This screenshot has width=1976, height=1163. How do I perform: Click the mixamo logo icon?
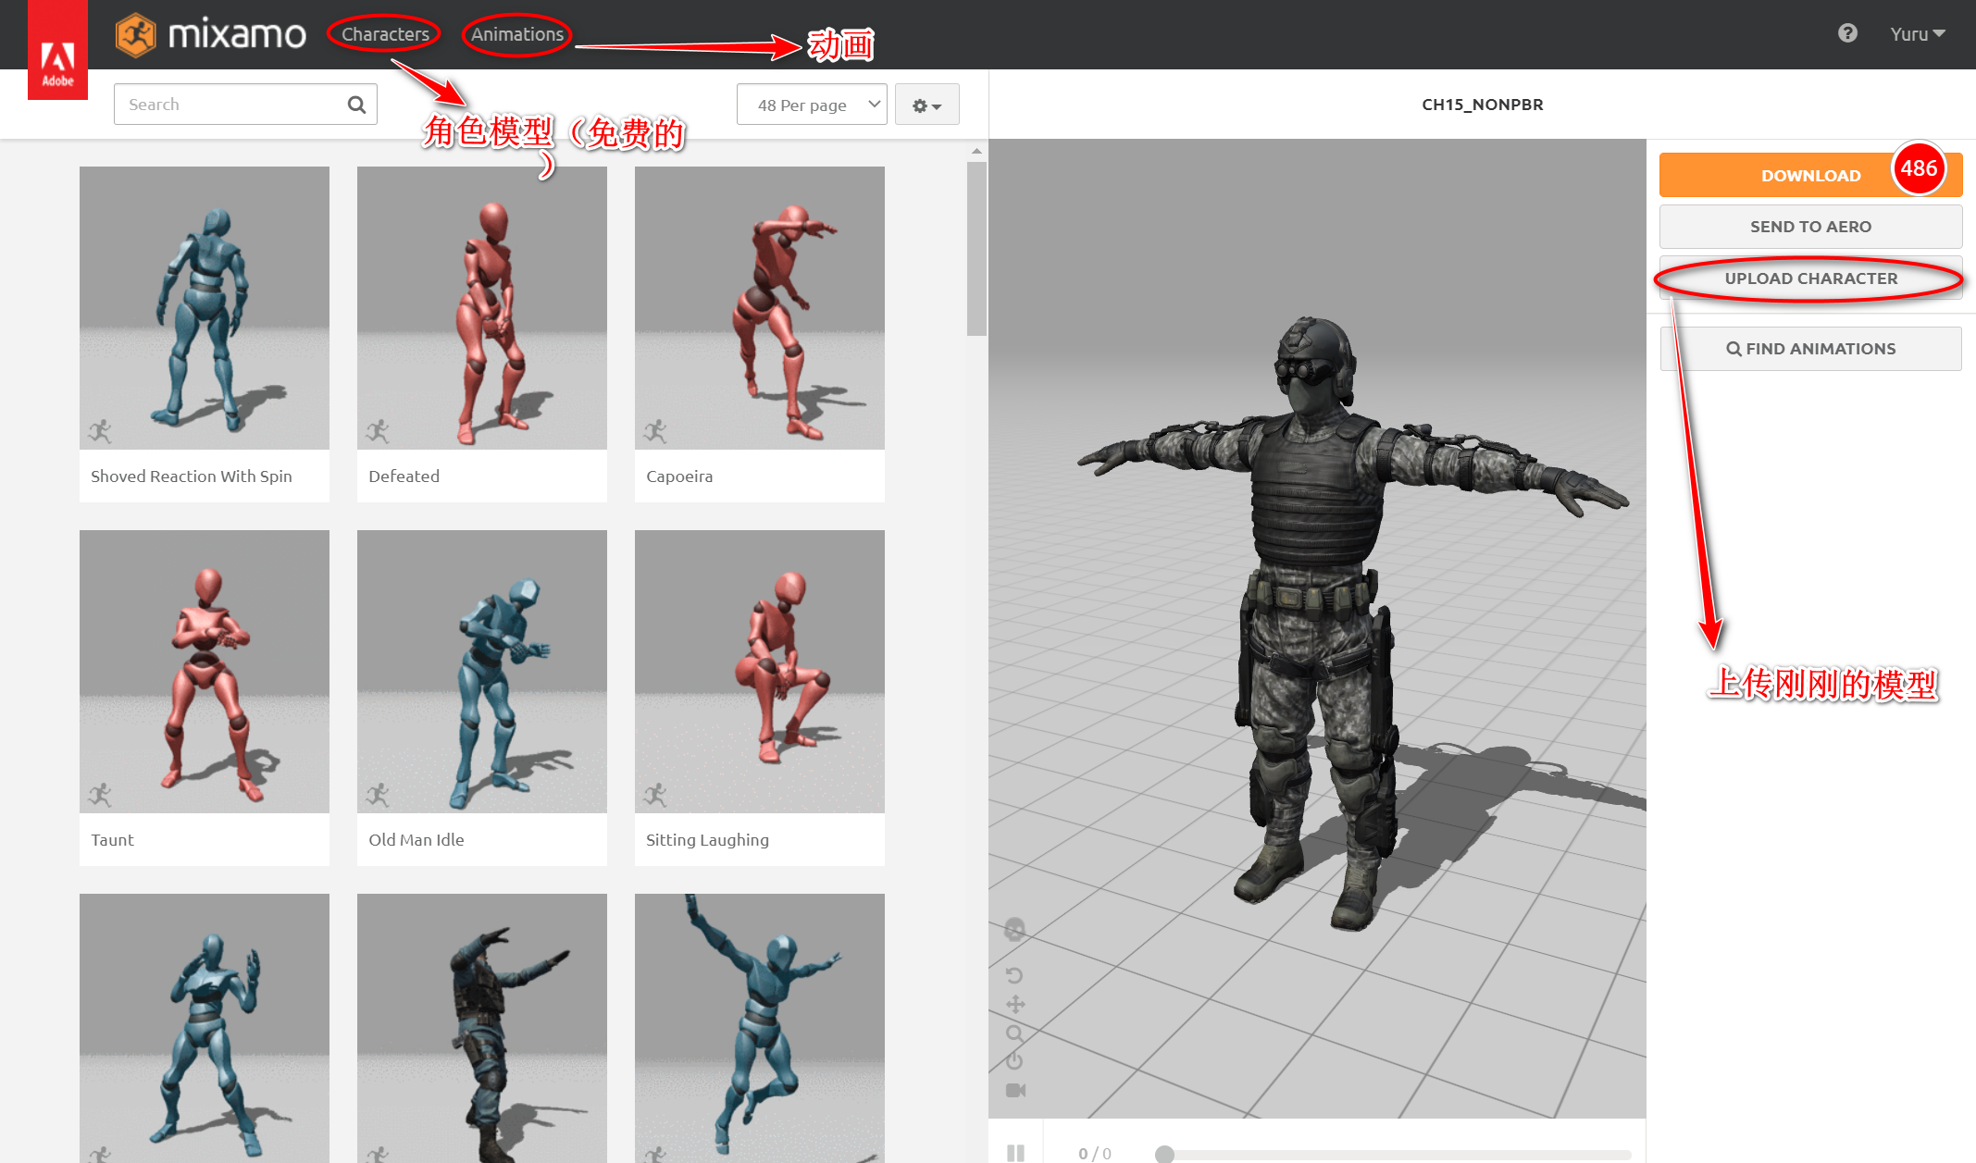tap(135, 35)
